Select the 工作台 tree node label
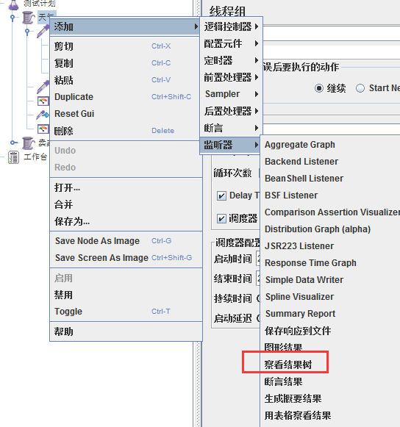Screen dimensions: 400x427 pos(35,157)
